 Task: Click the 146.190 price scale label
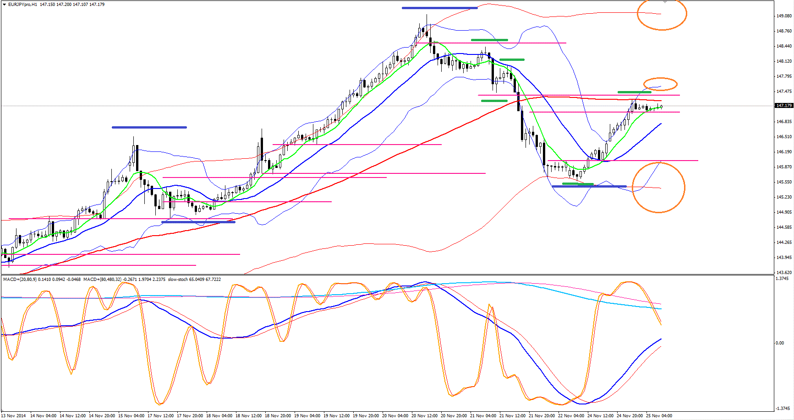[784, 152]
